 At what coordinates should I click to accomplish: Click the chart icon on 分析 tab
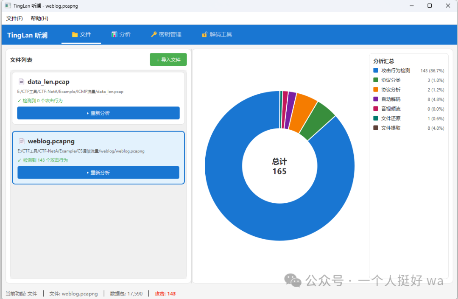[x=114, y=34]
